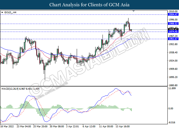Click the 11 Apr 00:00 time label
The image size is (179, 128).
tap(106, 126)
